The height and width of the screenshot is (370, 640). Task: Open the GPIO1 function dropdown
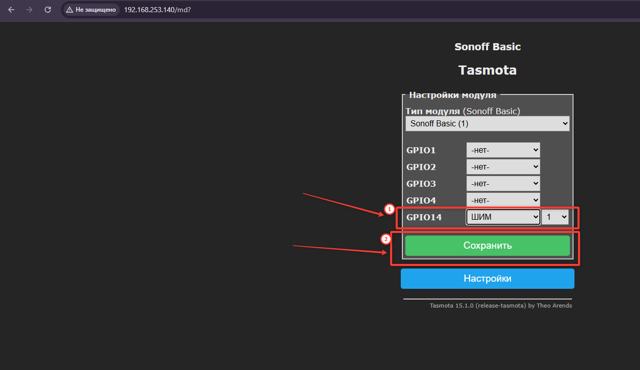[503, 150]
